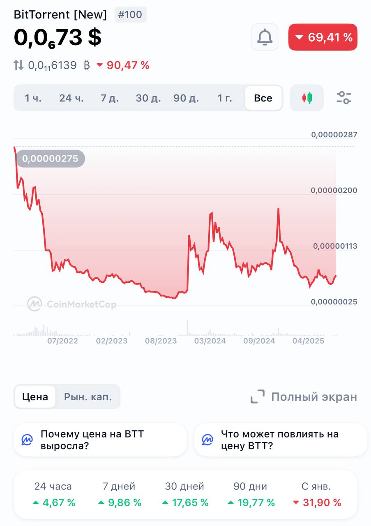
Task: Click the fullscreen expand icon
Action: point(258,397)
